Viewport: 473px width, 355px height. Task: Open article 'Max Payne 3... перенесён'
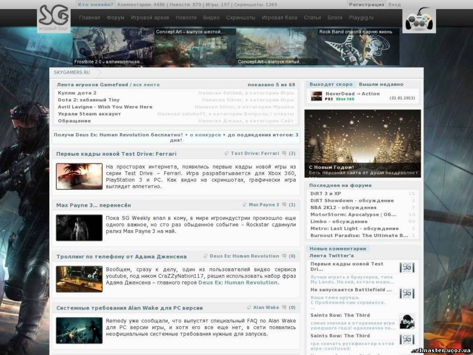94,205
